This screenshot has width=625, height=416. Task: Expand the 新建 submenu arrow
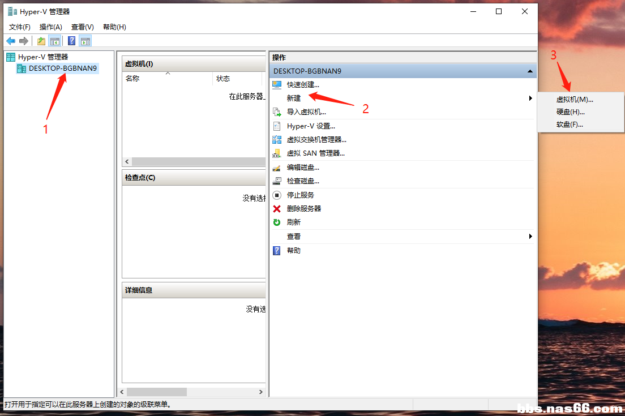coord(530,98)
